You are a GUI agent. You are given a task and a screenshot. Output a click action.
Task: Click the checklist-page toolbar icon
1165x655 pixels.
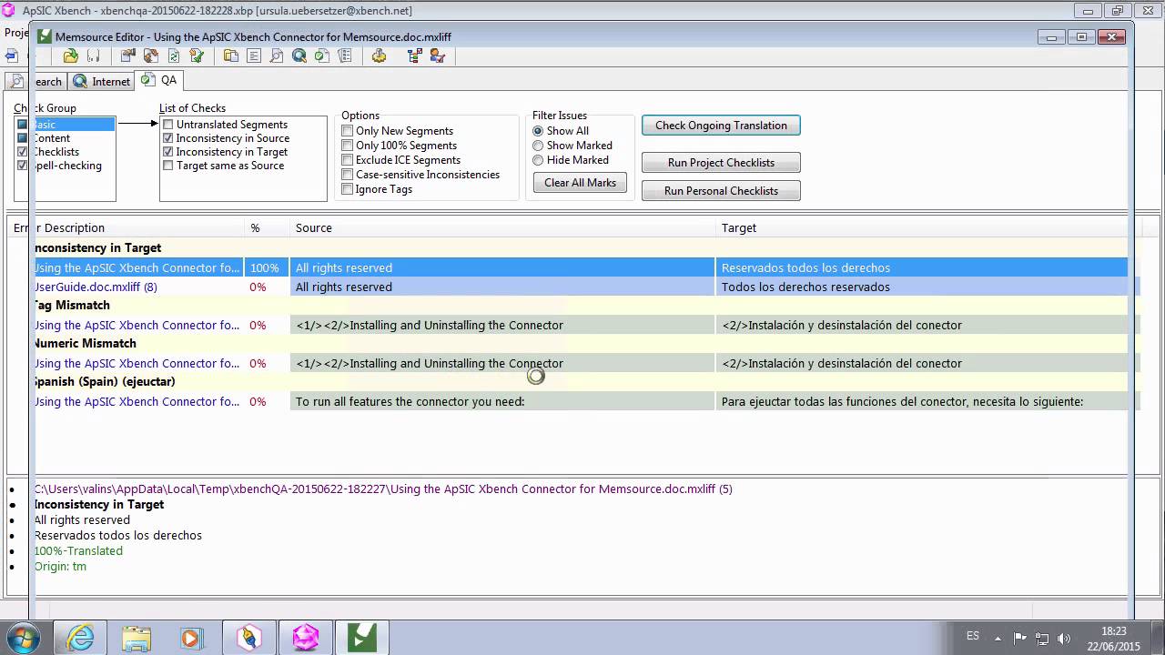pyautogui.click(x=345, y=55)
